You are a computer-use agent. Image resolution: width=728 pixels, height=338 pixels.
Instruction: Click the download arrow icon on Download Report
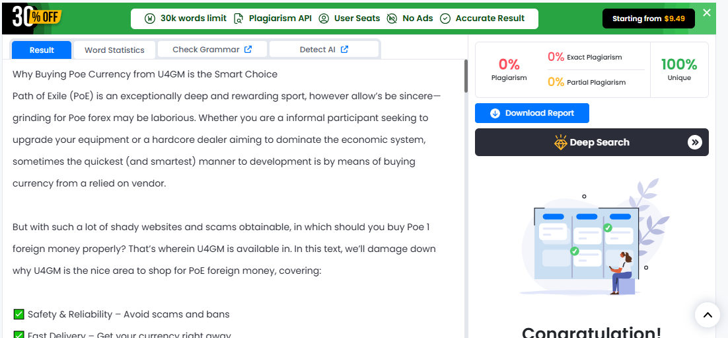[495, 114]
